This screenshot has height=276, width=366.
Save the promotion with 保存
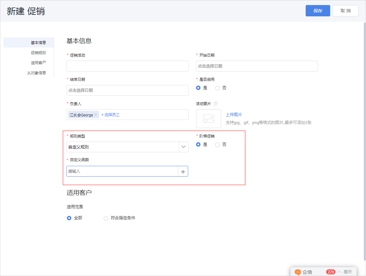pyautogui.click(x=318, y=10)
